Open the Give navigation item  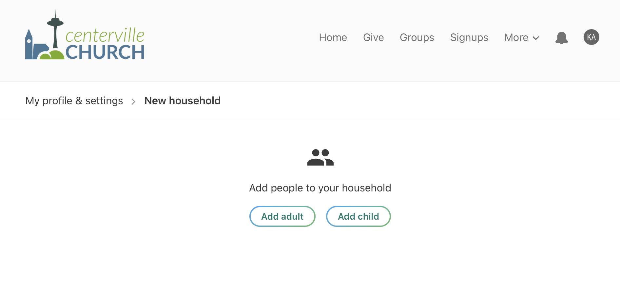click(373, 38)
